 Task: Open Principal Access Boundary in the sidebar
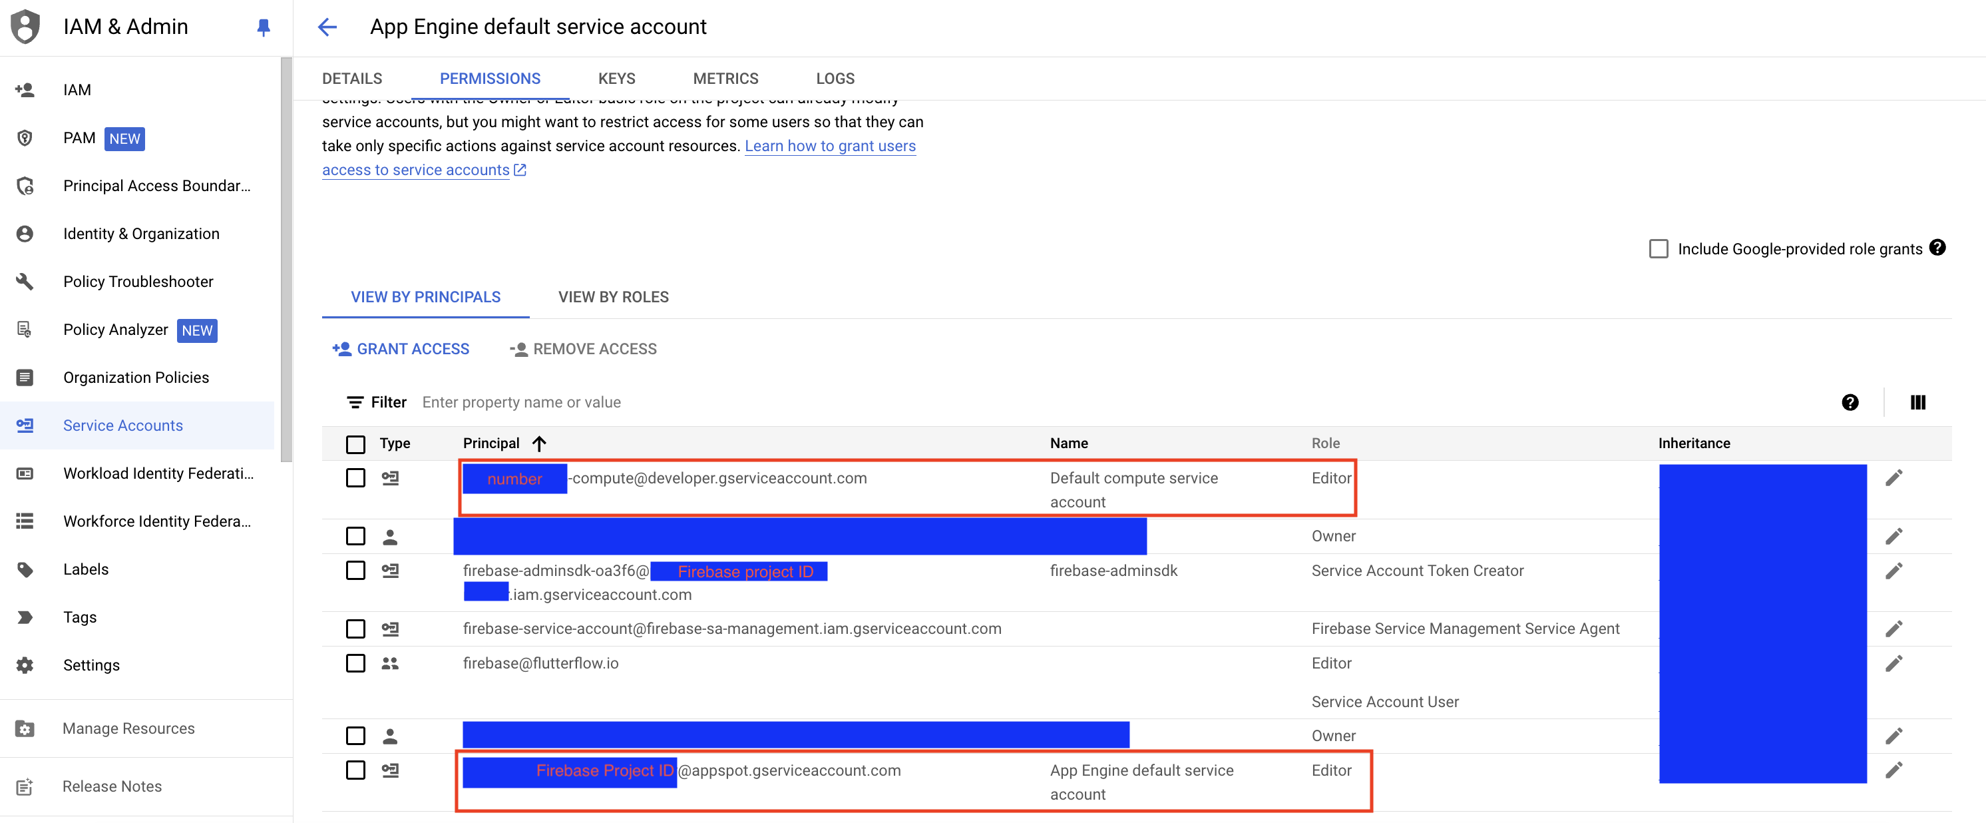click(x=137, y=186)
